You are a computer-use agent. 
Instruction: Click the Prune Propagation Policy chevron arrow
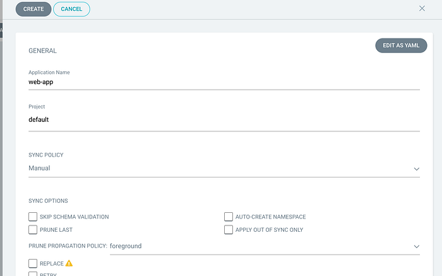click(416, 246)
